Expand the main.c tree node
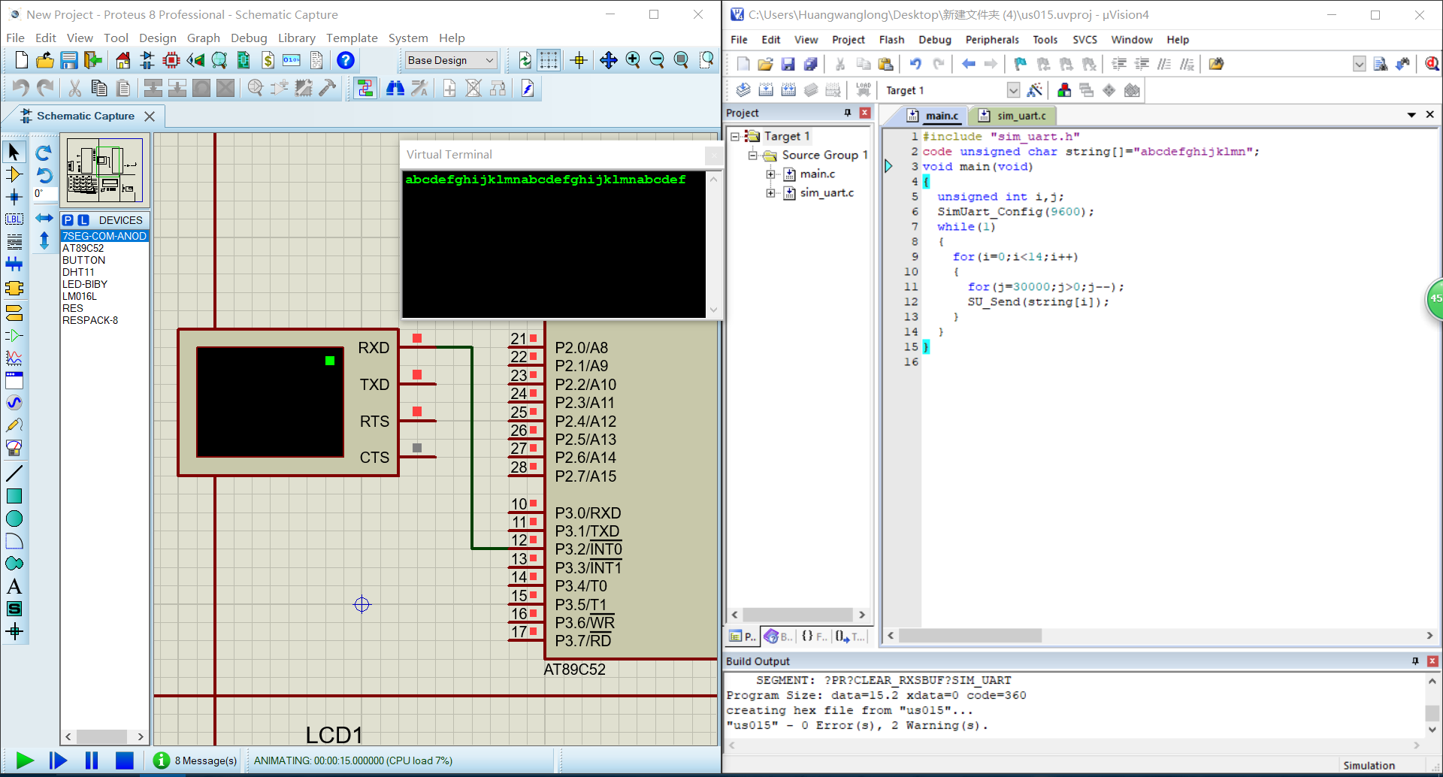Image resolution: width=1443 pixels, height=777 pixels. pos(770,174)
